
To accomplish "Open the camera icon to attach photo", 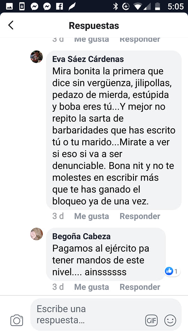I will (17, 320).
